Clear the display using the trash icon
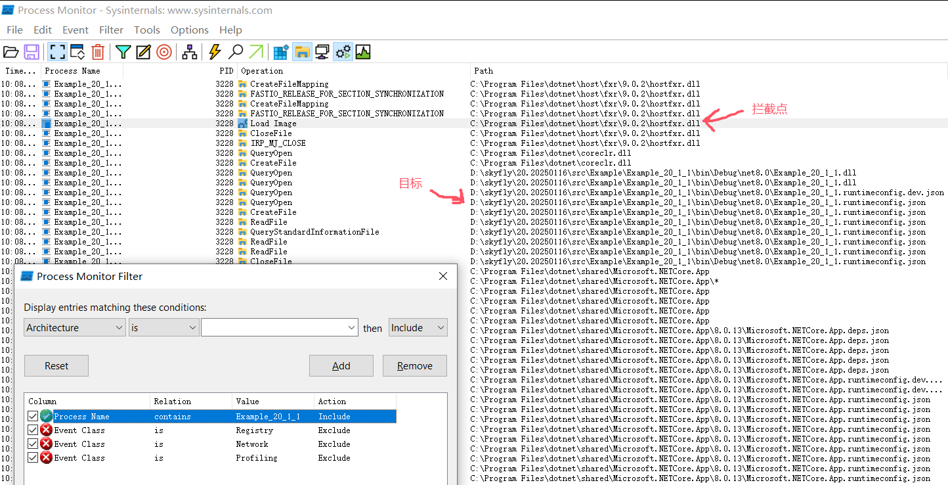Viewport: 948px width, 485px height. point(98,52)
